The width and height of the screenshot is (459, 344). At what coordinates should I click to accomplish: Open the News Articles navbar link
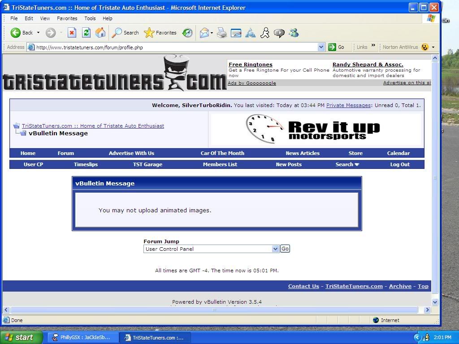(x=303, y=153)
